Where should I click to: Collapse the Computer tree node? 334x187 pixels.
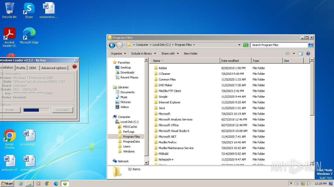click(x=124, y=117)
